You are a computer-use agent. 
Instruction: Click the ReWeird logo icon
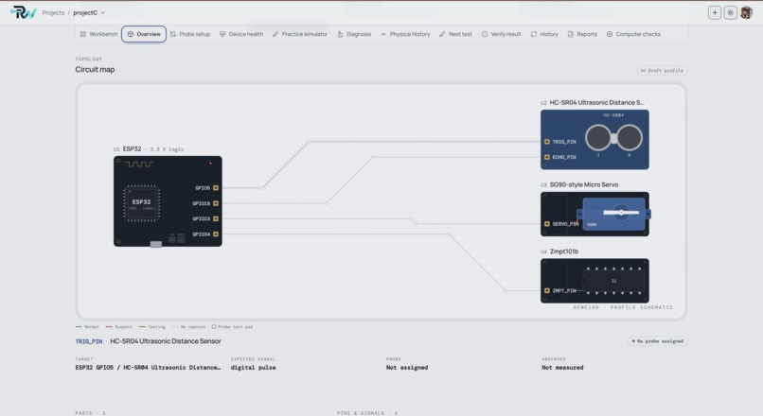point(24,12)
